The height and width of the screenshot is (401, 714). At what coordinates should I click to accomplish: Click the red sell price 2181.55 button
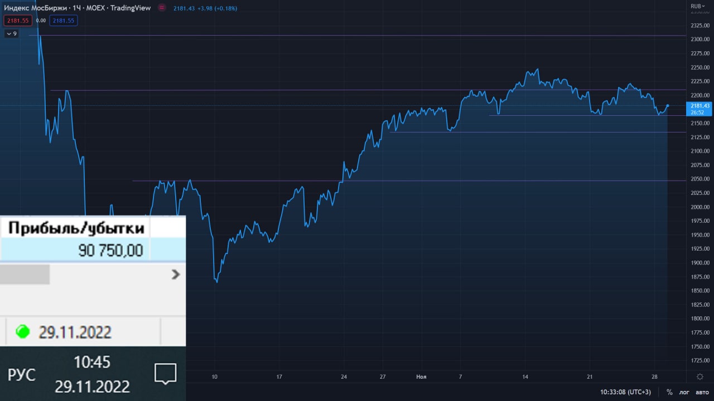pos(18,21)
